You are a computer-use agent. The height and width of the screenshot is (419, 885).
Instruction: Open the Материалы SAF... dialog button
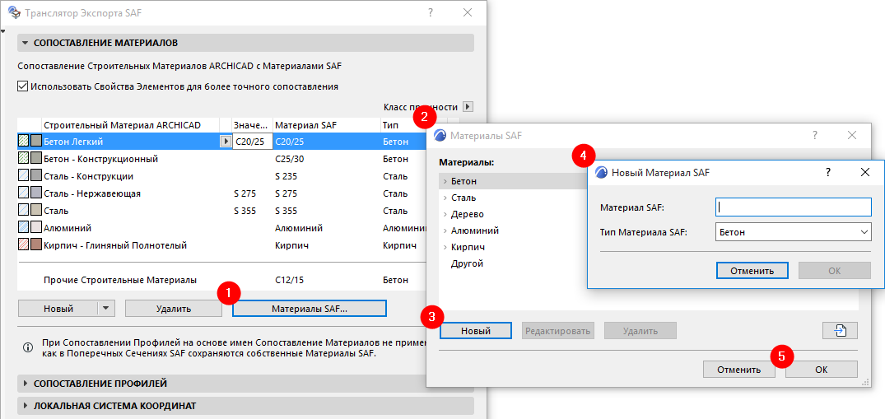(x=310, y=309)
